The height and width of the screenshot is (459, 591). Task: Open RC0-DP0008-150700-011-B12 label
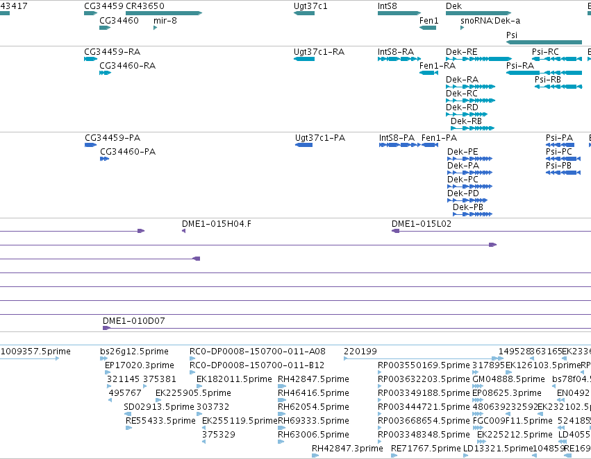[x=257, y=365]
